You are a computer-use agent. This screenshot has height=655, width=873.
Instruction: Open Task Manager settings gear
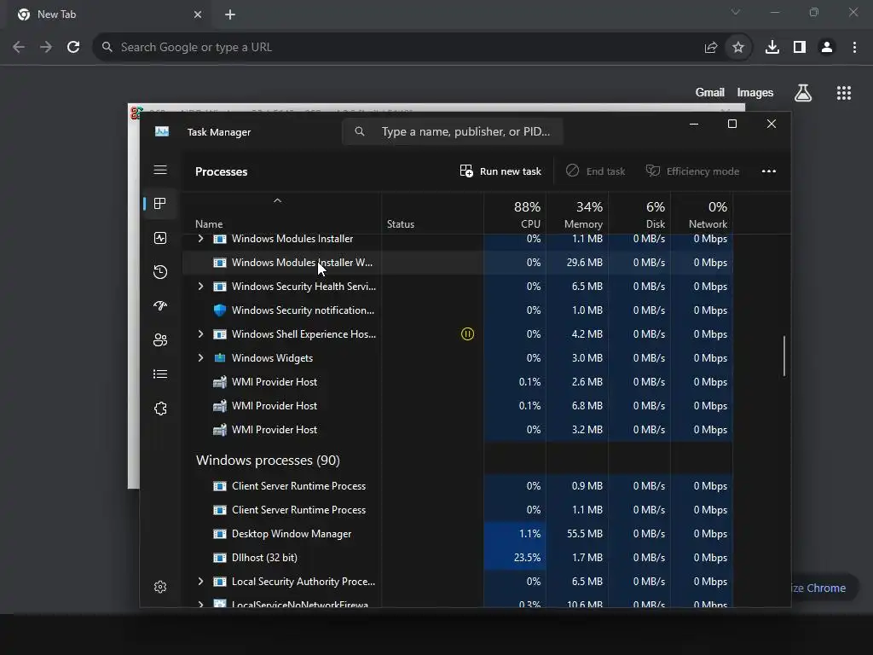tap(160, 587)
